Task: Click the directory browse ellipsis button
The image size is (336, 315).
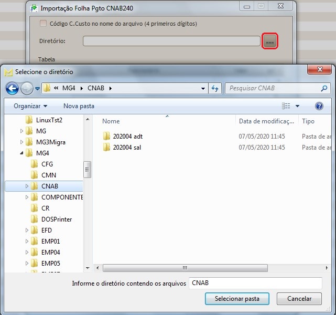Action: point(269,41)
